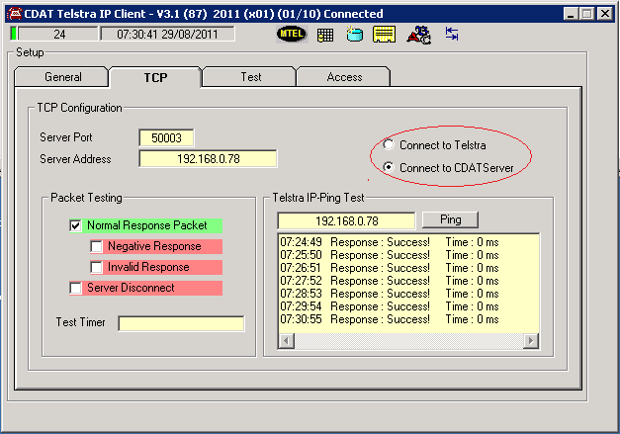Image resolution: width=620 pixels, height=434 pixels.
Task: Select the 07:24:49 ping response line
Action: tap(390, 242)
